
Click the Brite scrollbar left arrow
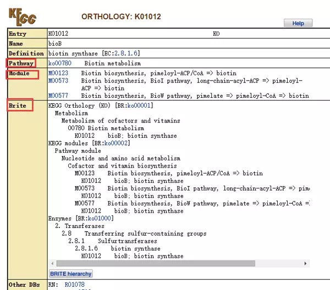coord(52,263)
